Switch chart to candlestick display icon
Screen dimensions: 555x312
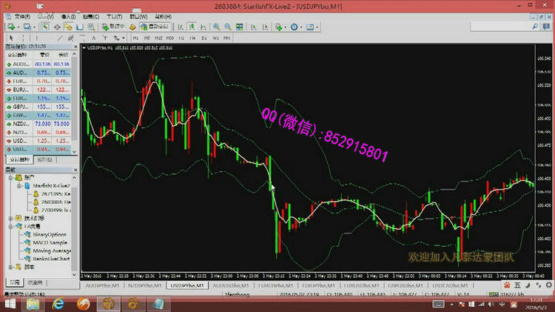pos(192,27)
